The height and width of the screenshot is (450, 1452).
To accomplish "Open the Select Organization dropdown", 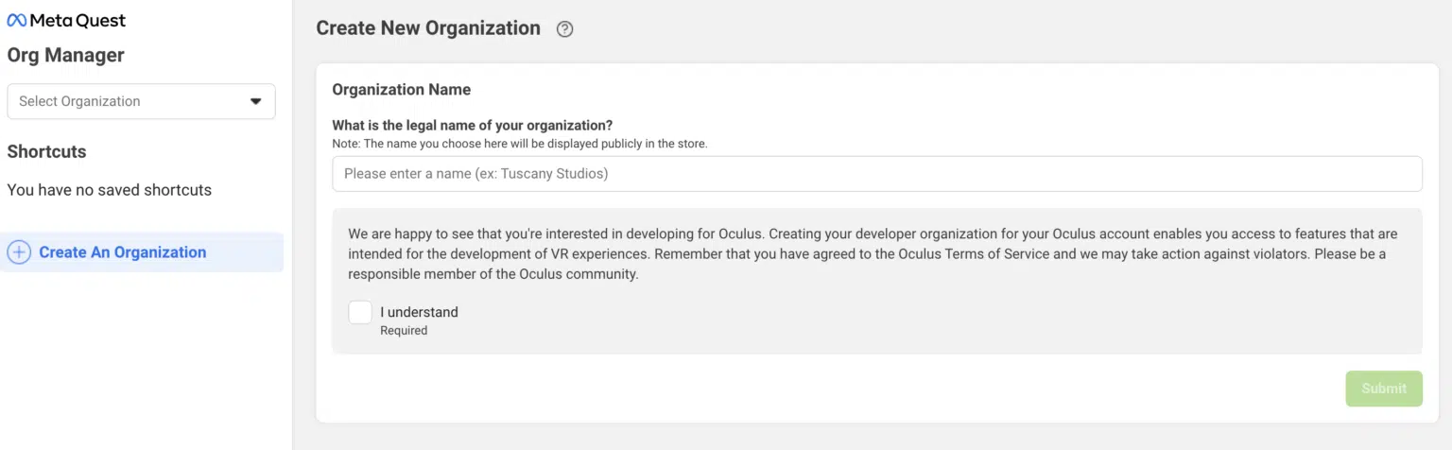I will 141,101.
